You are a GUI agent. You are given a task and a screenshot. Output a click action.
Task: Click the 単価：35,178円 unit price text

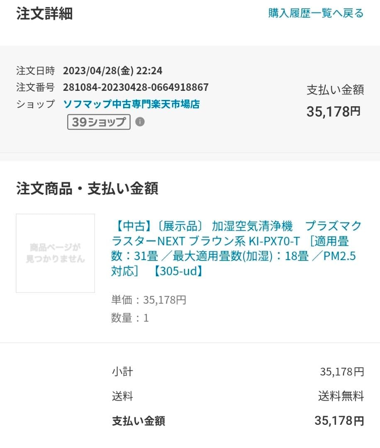(x=149, y=300)
